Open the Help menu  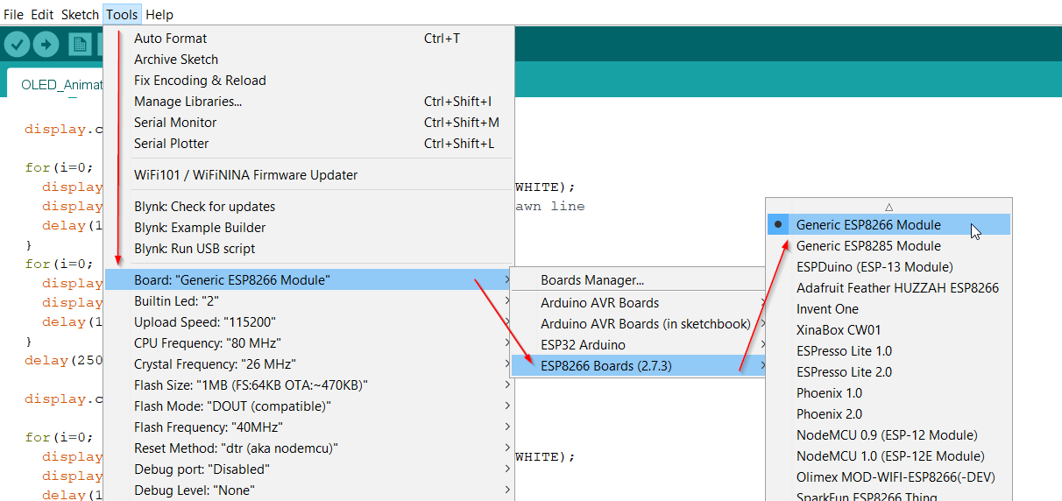(x=159, y=15)
